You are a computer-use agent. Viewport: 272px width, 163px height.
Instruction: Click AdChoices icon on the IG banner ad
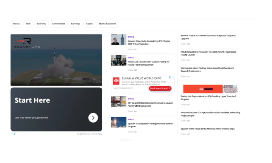coord(234,86)
